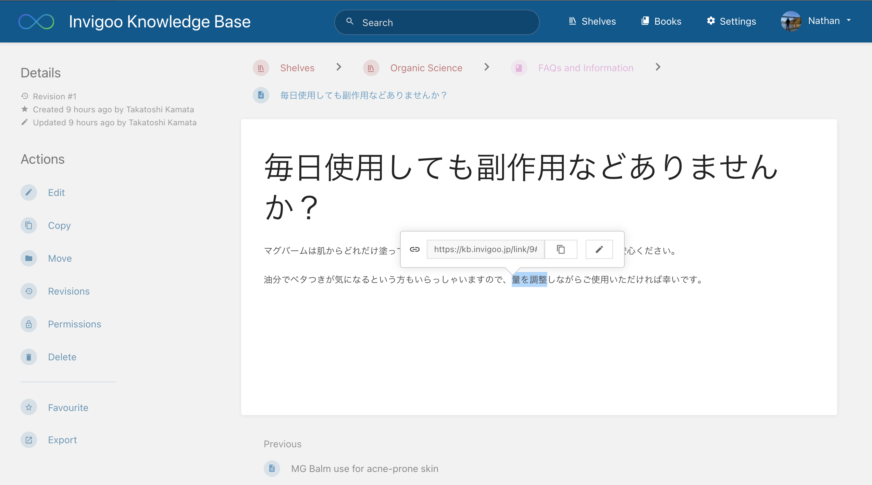Expand chevron after FAQs and Information
Viewport: 872px width, 485px height.
[658, 67]
